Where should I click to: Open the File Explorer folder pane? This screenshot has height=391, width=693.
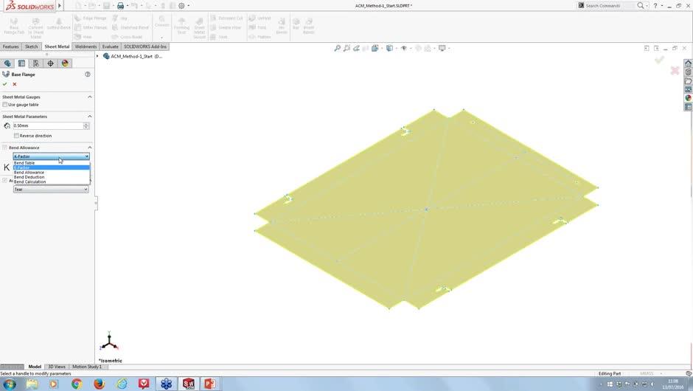(x=688, y=81)
